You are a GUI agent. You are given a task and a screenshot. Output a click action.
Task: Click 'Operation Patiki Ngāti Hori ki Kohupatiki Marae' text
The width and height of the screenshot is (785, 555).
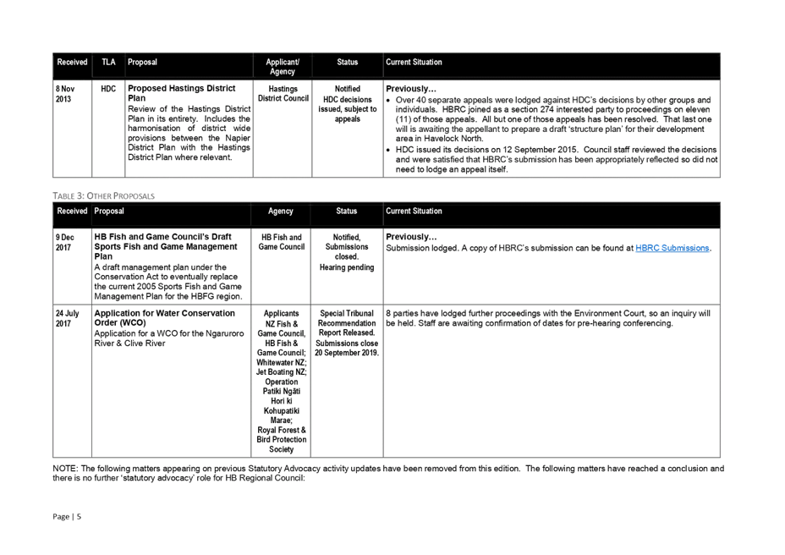[282, 401]
